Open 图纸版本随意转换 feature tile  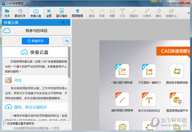177,71
